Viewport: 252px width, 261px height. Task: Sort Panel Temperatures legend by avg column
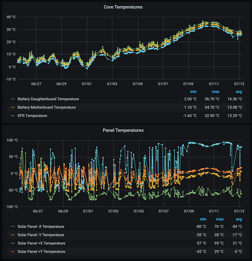(239, 219)
